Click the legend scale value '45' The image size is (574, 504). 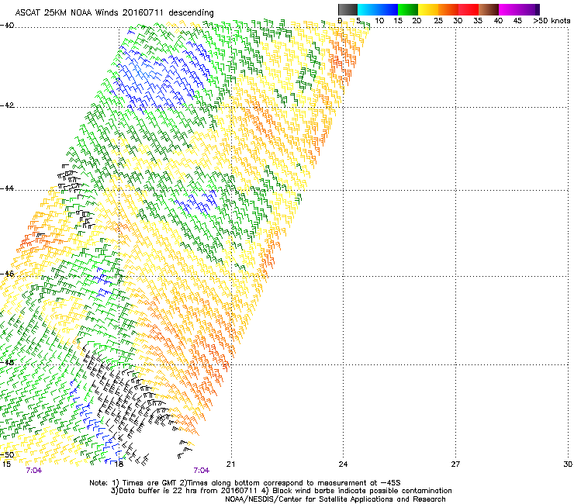pos(517,21)
